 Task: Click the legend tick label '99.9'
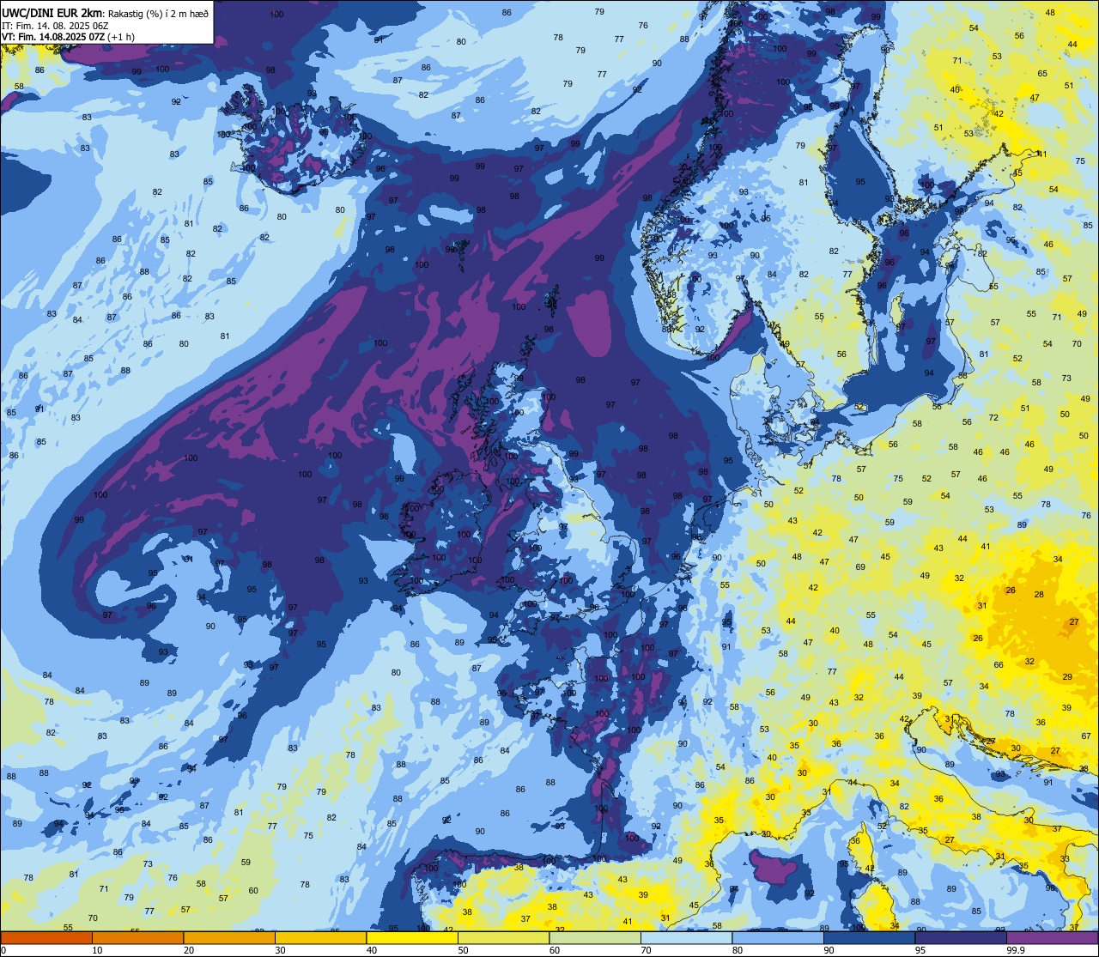pos(1016,950)
